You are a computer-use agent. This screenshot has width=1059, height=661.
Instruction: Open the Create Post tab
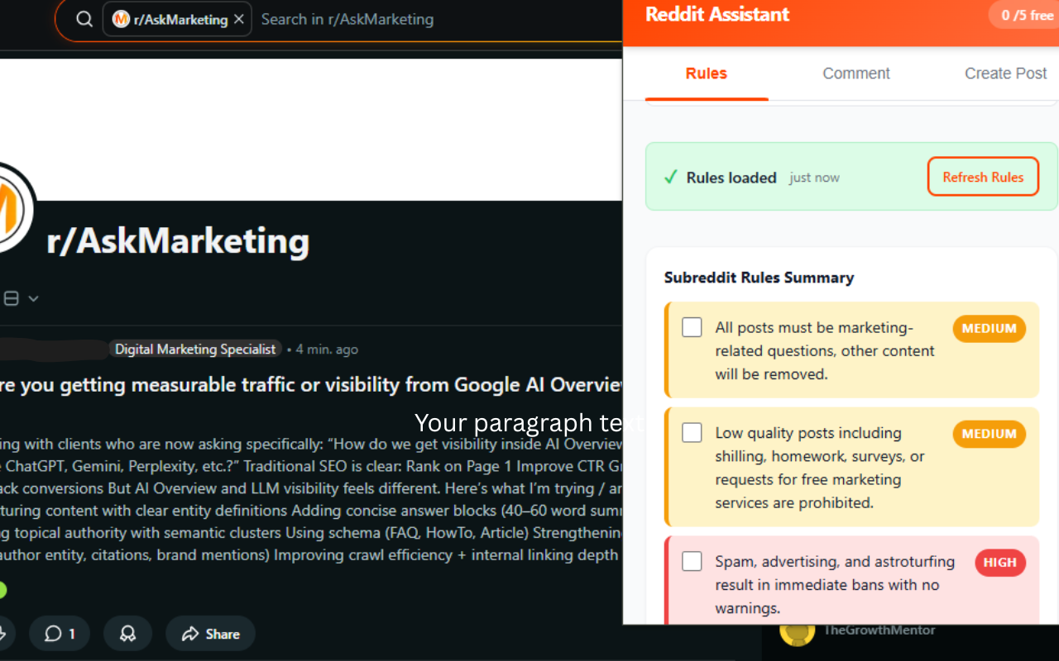pyautogui.click(x=1005, y=74)
